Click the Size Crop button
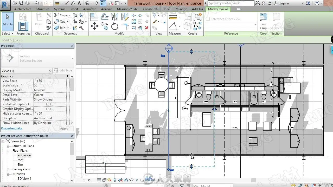Image resolution: width=333 pixels, height=187 pixels. coord(263,21)
